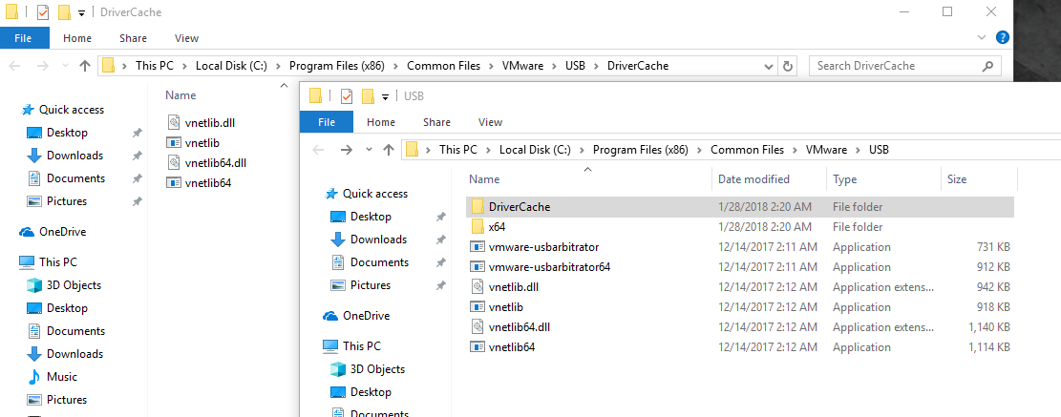
Task: Click Local Disk (C:) breadcrumb in DriverCache window
Action: click(x=231, y=66)
